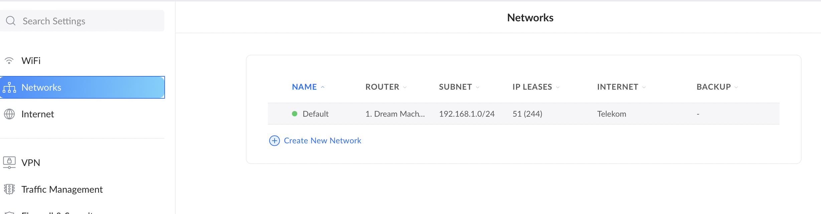Open the BACKUP column dropdown
Screen dimensions: 821x214
[736, 87]
